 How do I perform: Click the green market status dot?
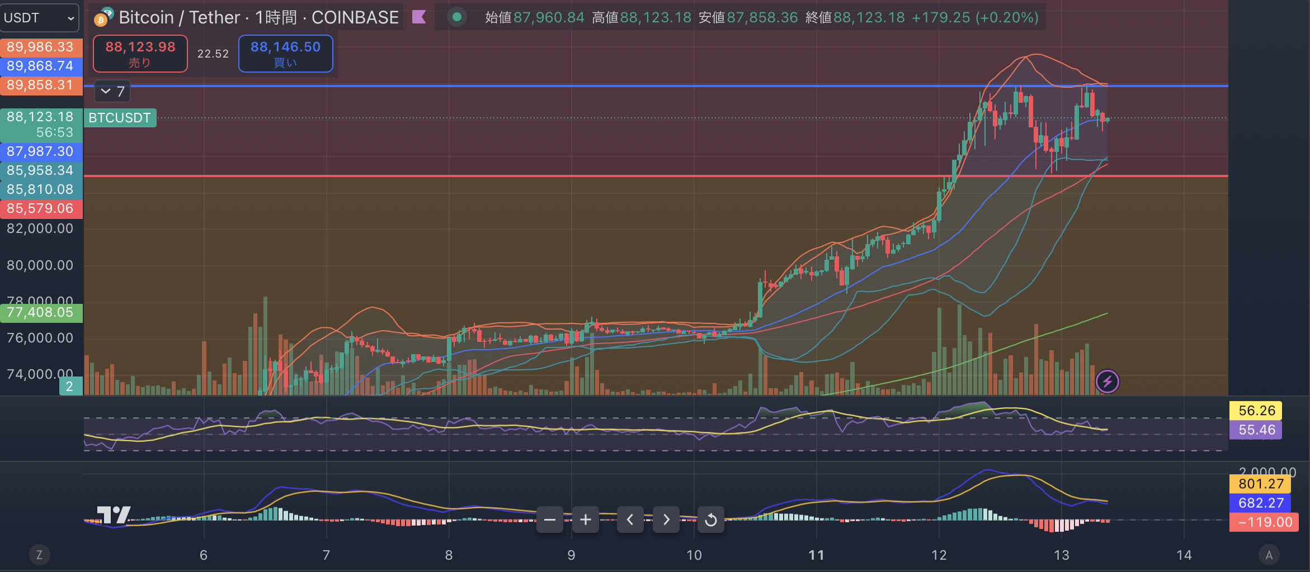[x=457, y=17]
